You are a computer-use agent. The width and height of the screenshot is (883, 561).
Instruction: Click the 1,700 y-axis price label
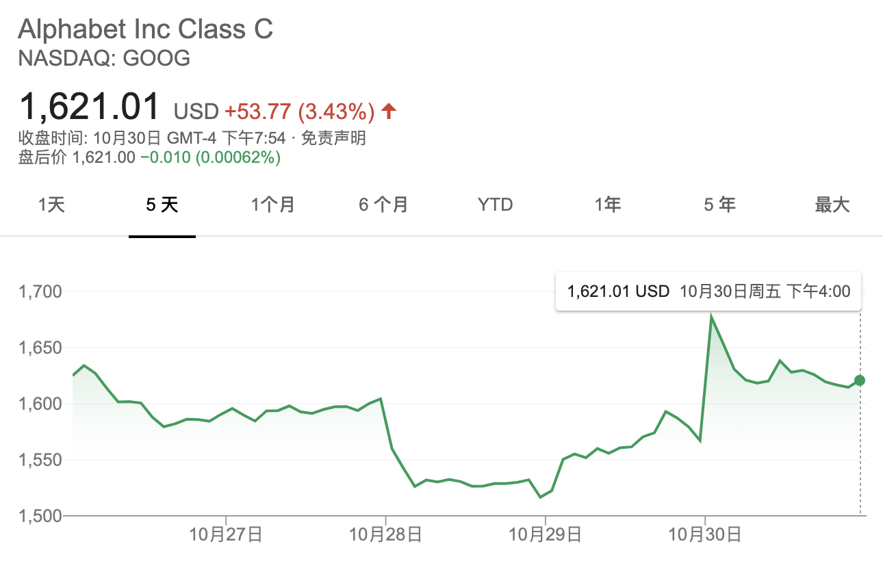pos(38,292)
